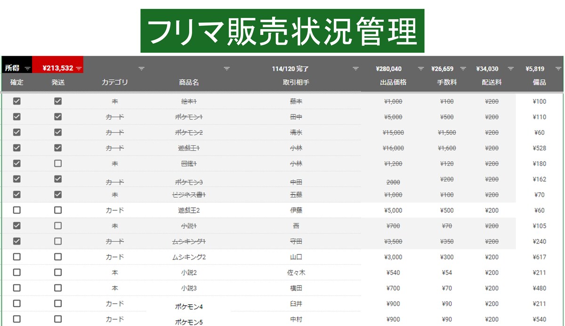Select the 商品名 column header
Screen dimensions: 565x326
189,82
